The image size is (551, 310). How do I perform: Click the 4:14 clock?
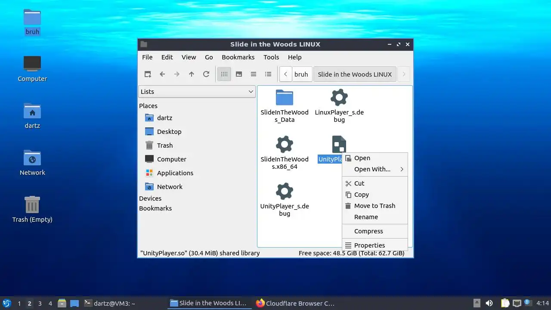click(x=542, y=303)
